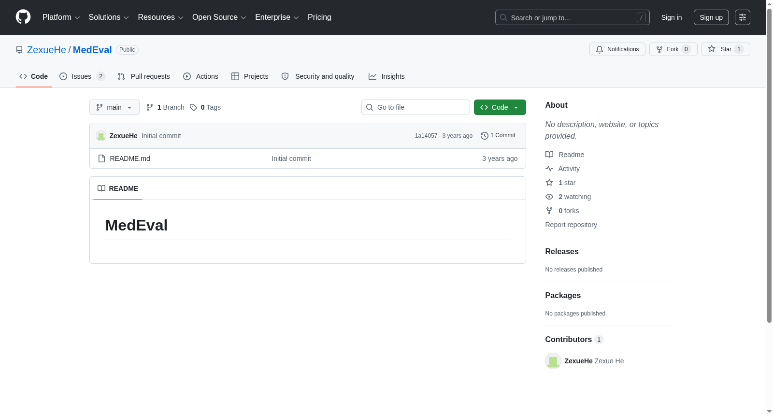Switch to the Actions tab
The image size is (773, 416).
tap(200, 76)
